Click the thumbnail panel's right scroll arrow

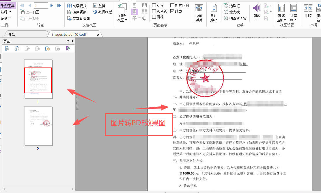pyautogui.click(x=72, y=189)
